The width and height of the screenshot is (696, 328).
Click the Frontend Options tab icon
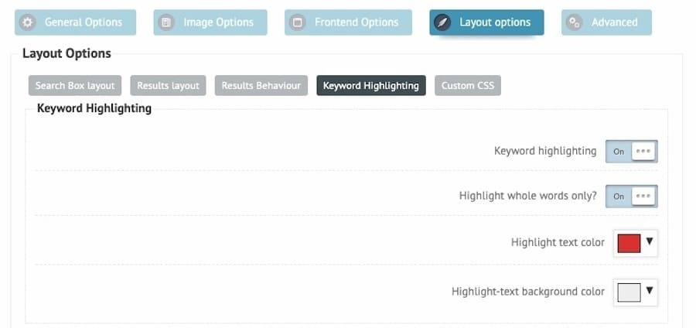tap(298, 22)
